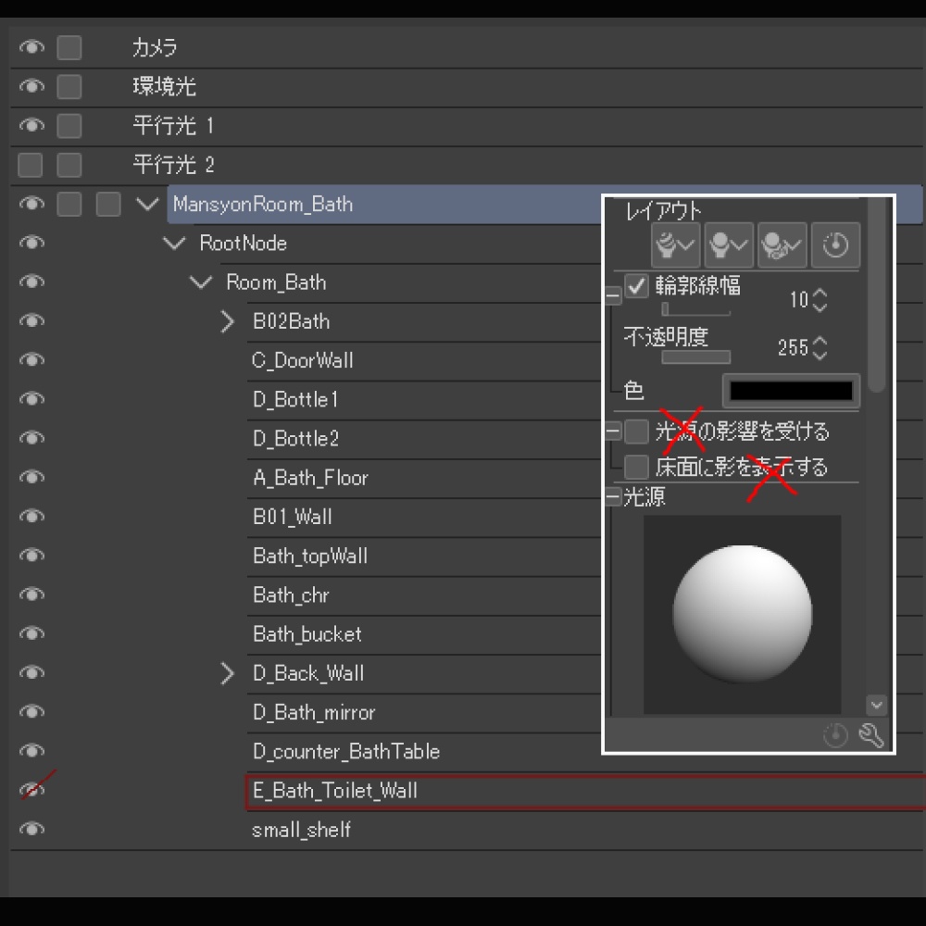The image size is (926, 926).
Task: Click the 輪郭線幅 width slider
Action: [695, 309]
